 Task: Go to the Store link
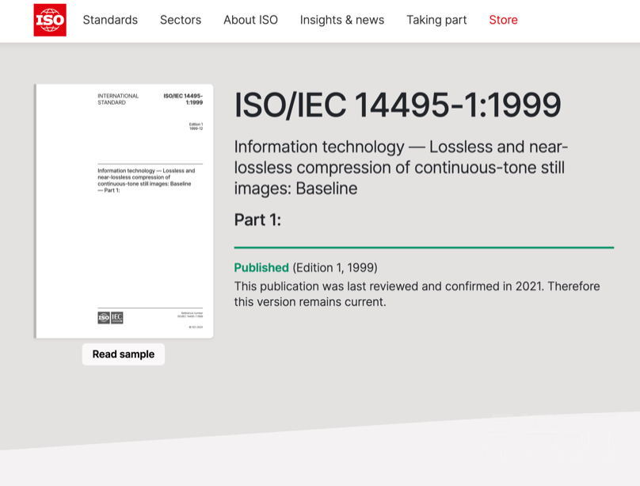(503, 20)
